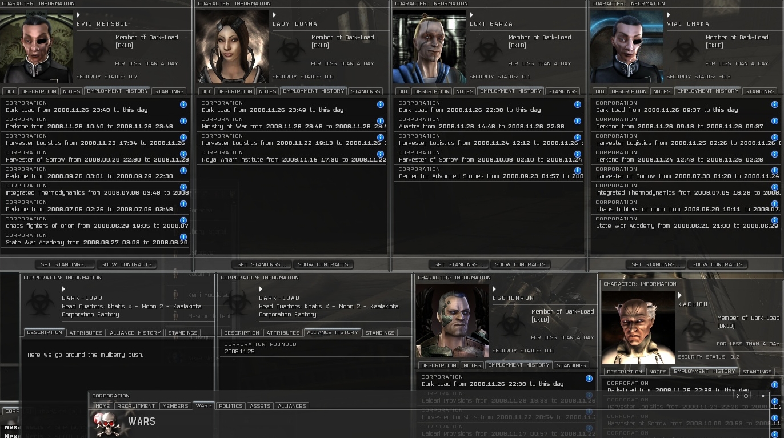Open Bio tab in Evil Retsbol window

(x=10, y=91)
